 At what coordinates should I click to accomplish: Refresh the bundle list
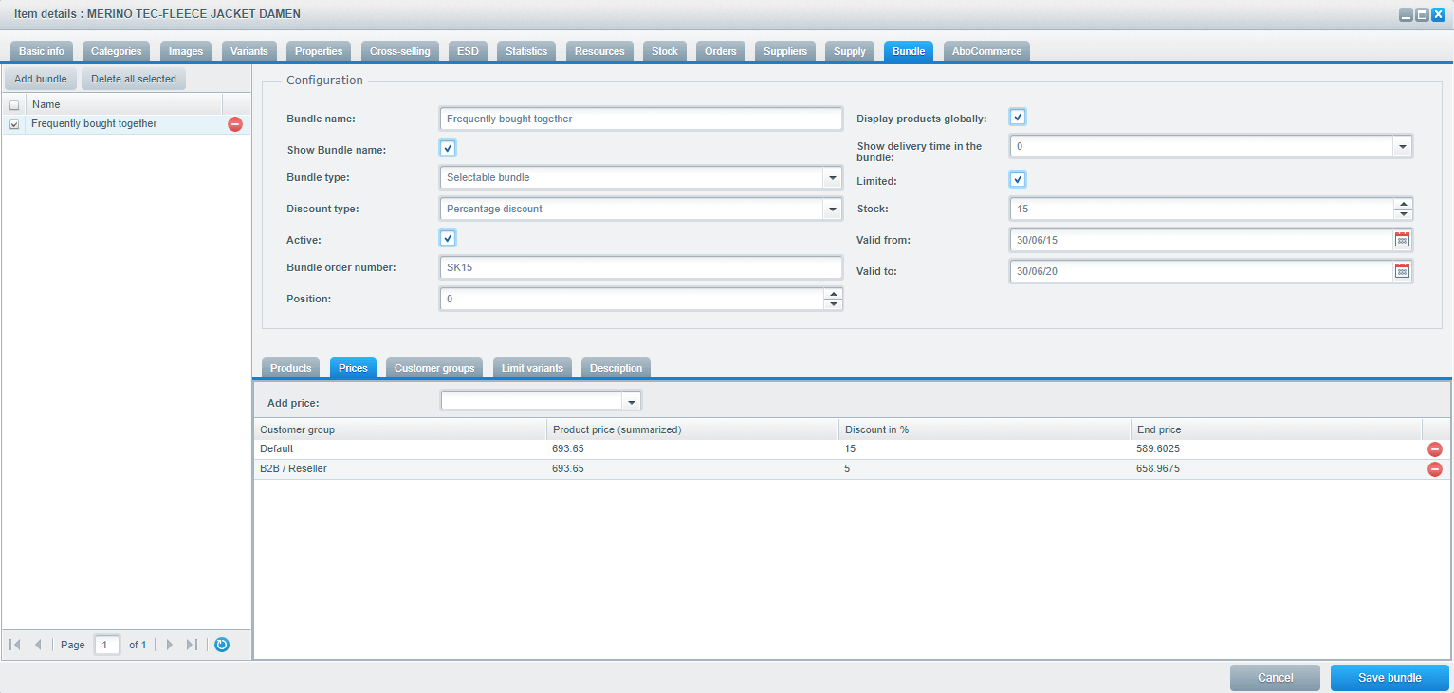click(x=222, y=645)
